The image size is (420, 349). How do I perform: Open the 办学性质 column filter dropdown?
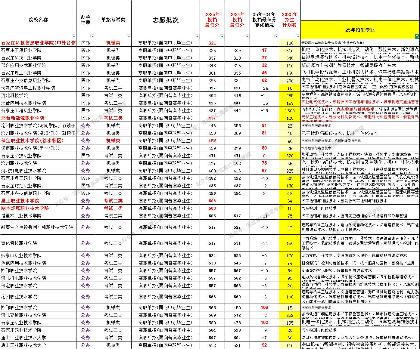point(92,37)
